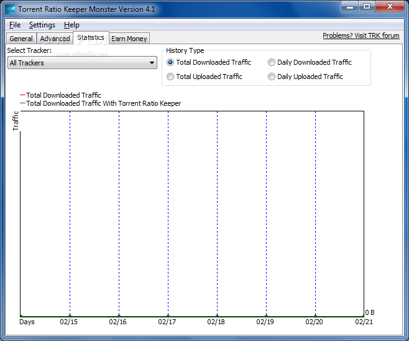
Task: Click the Traffic vertical axis label
Action: pyautogui.click(x=16, y=121)
